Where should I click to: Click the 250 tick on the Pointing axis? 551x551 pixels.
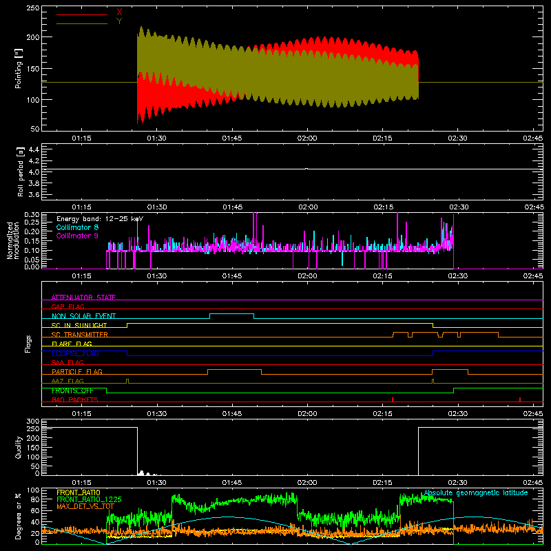[x=32, y=8]
